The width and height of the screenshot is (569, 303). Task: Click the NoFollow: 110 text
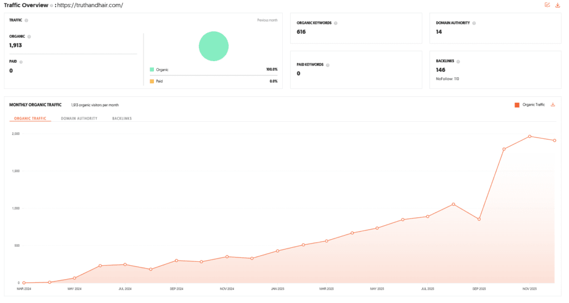pos(447,79)
